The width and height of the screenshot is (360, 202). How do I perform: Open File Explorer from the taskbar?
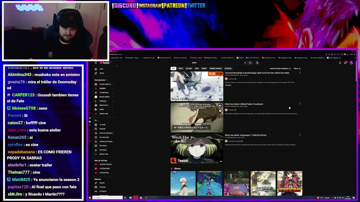pos(130,198)
